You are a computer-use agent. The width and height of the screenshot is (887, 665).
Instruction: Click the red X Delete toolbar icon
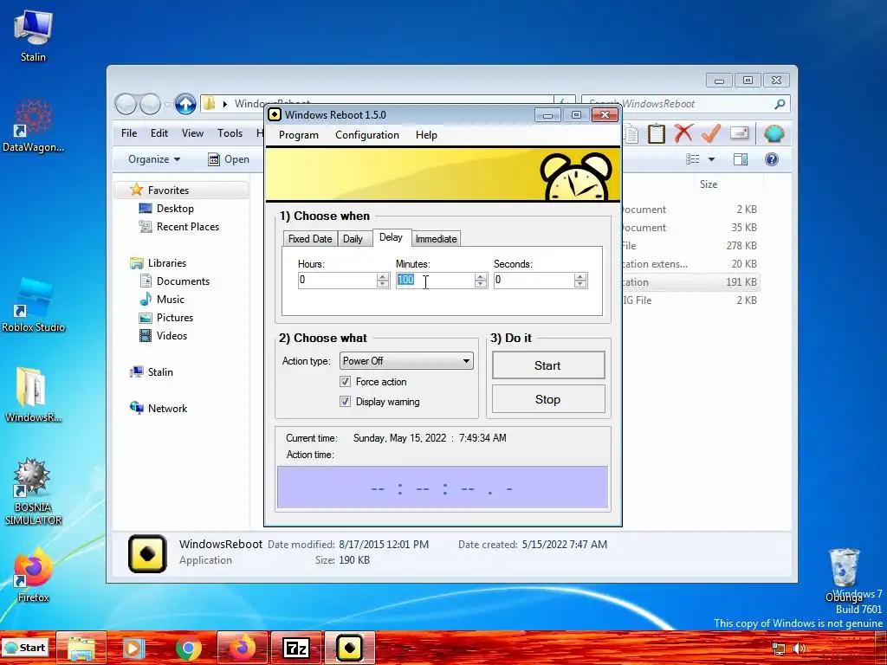coord(683,133)
